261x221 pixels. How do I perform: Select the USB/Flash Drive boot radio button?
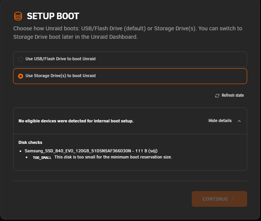click(20, 59)
